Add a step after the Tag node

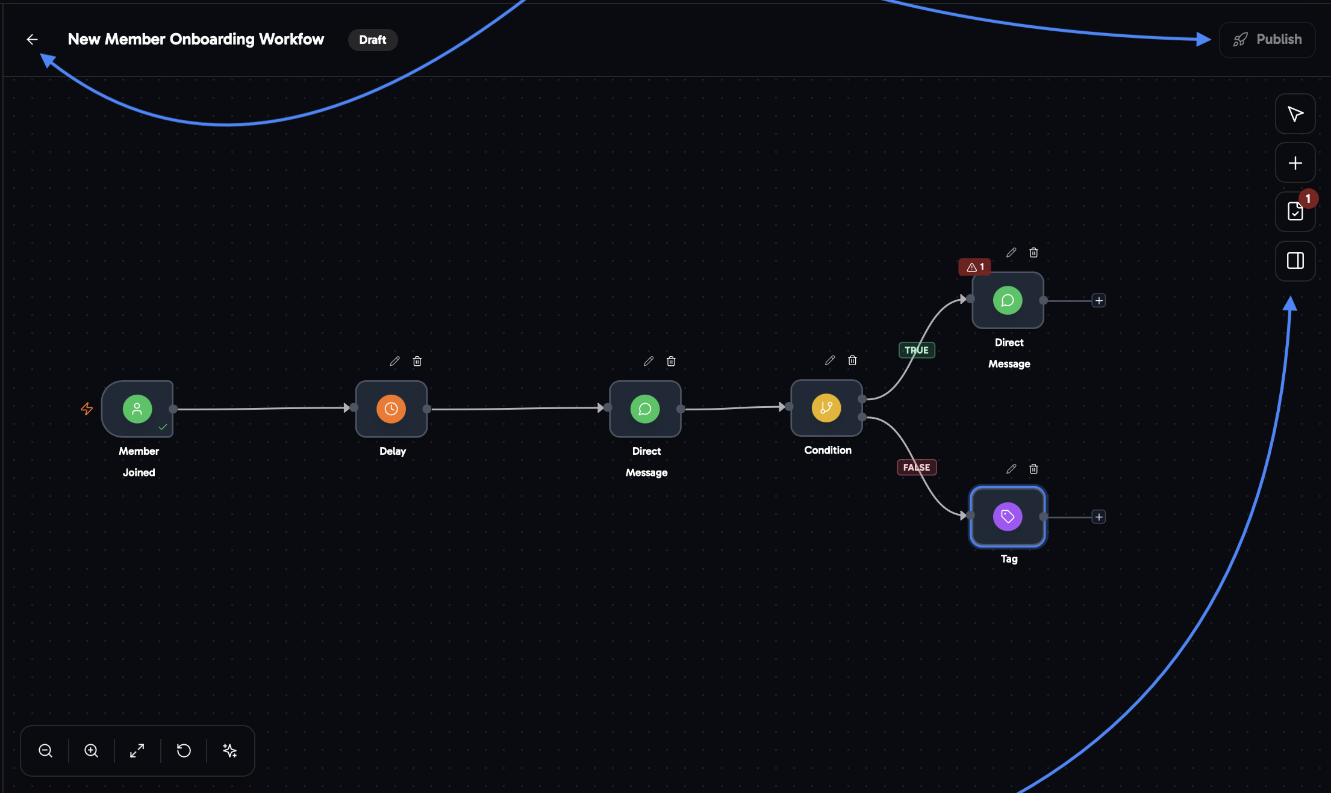[1099, 517]
